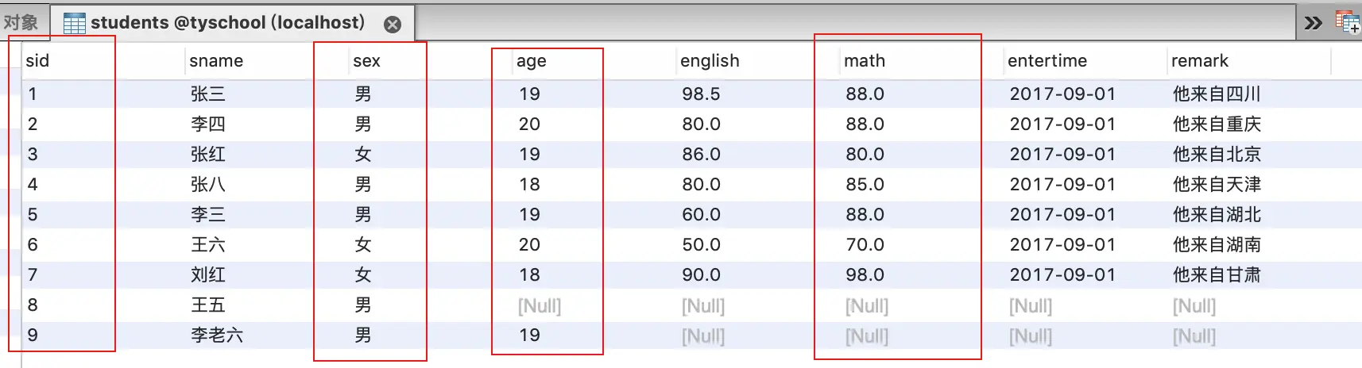Click the entertime column header
Screen dimensions: 1362x368
tap(1047, 61)
